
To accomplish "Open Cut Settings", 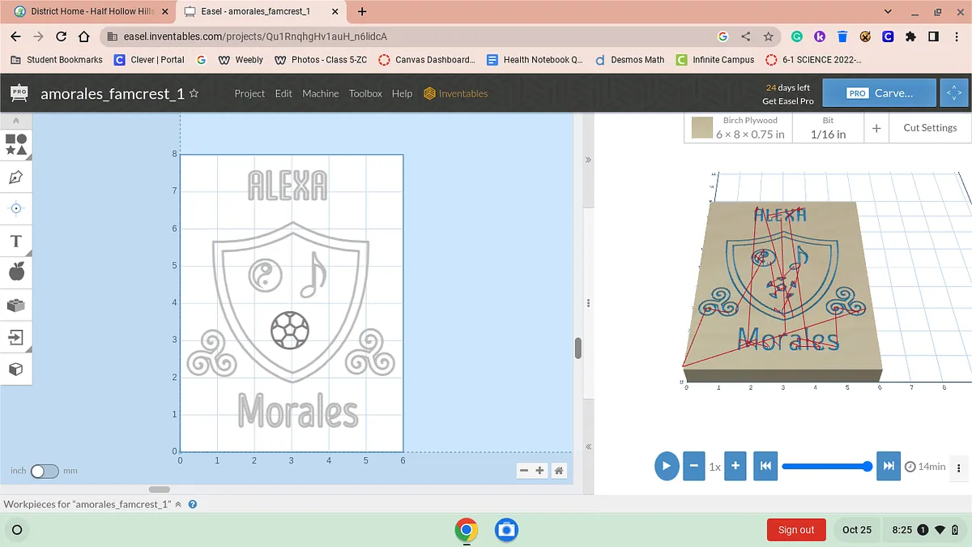I will 929,128.
